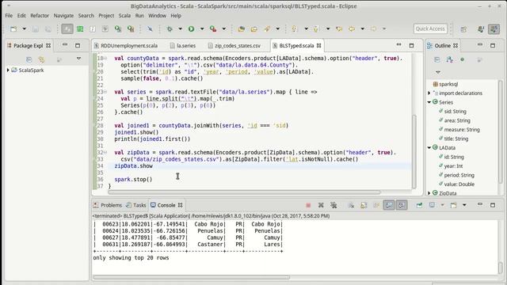Viewport: 507px width, 285px height.
Task: Toggle Show Console on standard output change
Action: tap(389, 205)
